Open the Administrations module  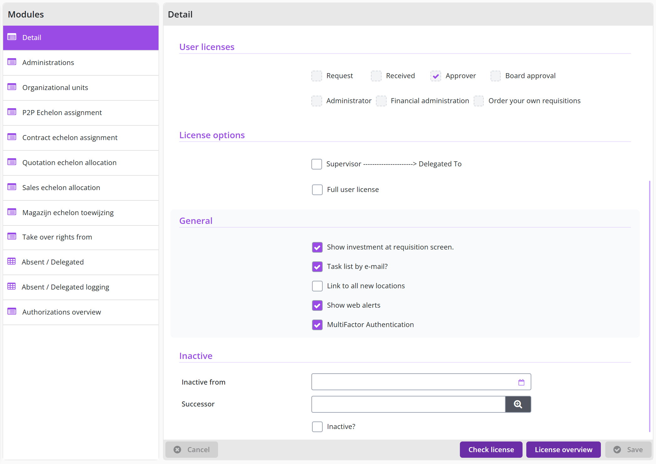click(x=81, y=63)
